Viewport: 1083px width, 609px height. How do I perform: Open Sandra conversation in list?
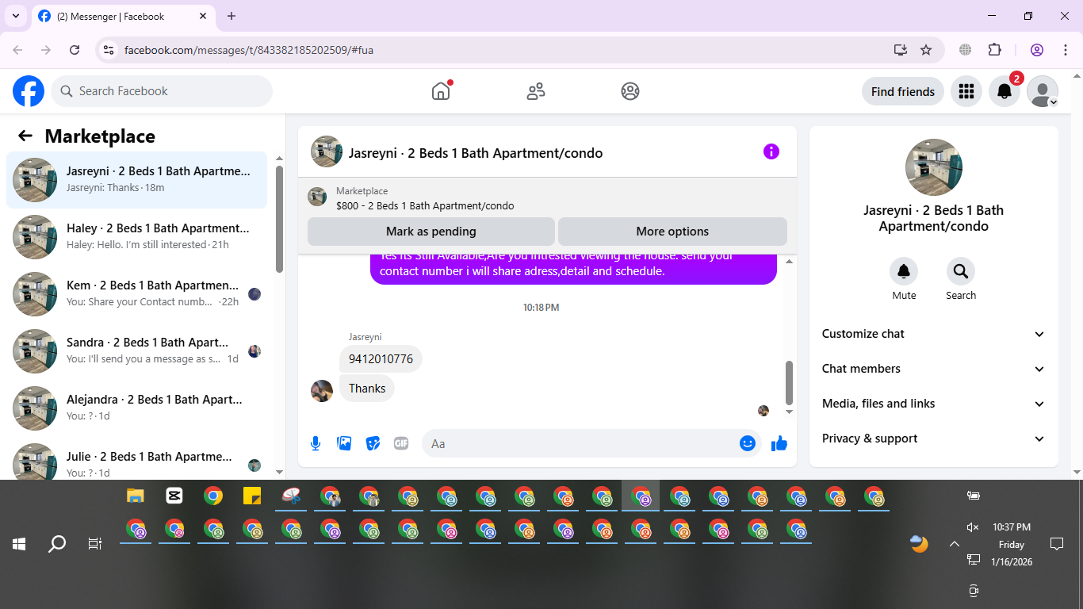click(137, 351)
